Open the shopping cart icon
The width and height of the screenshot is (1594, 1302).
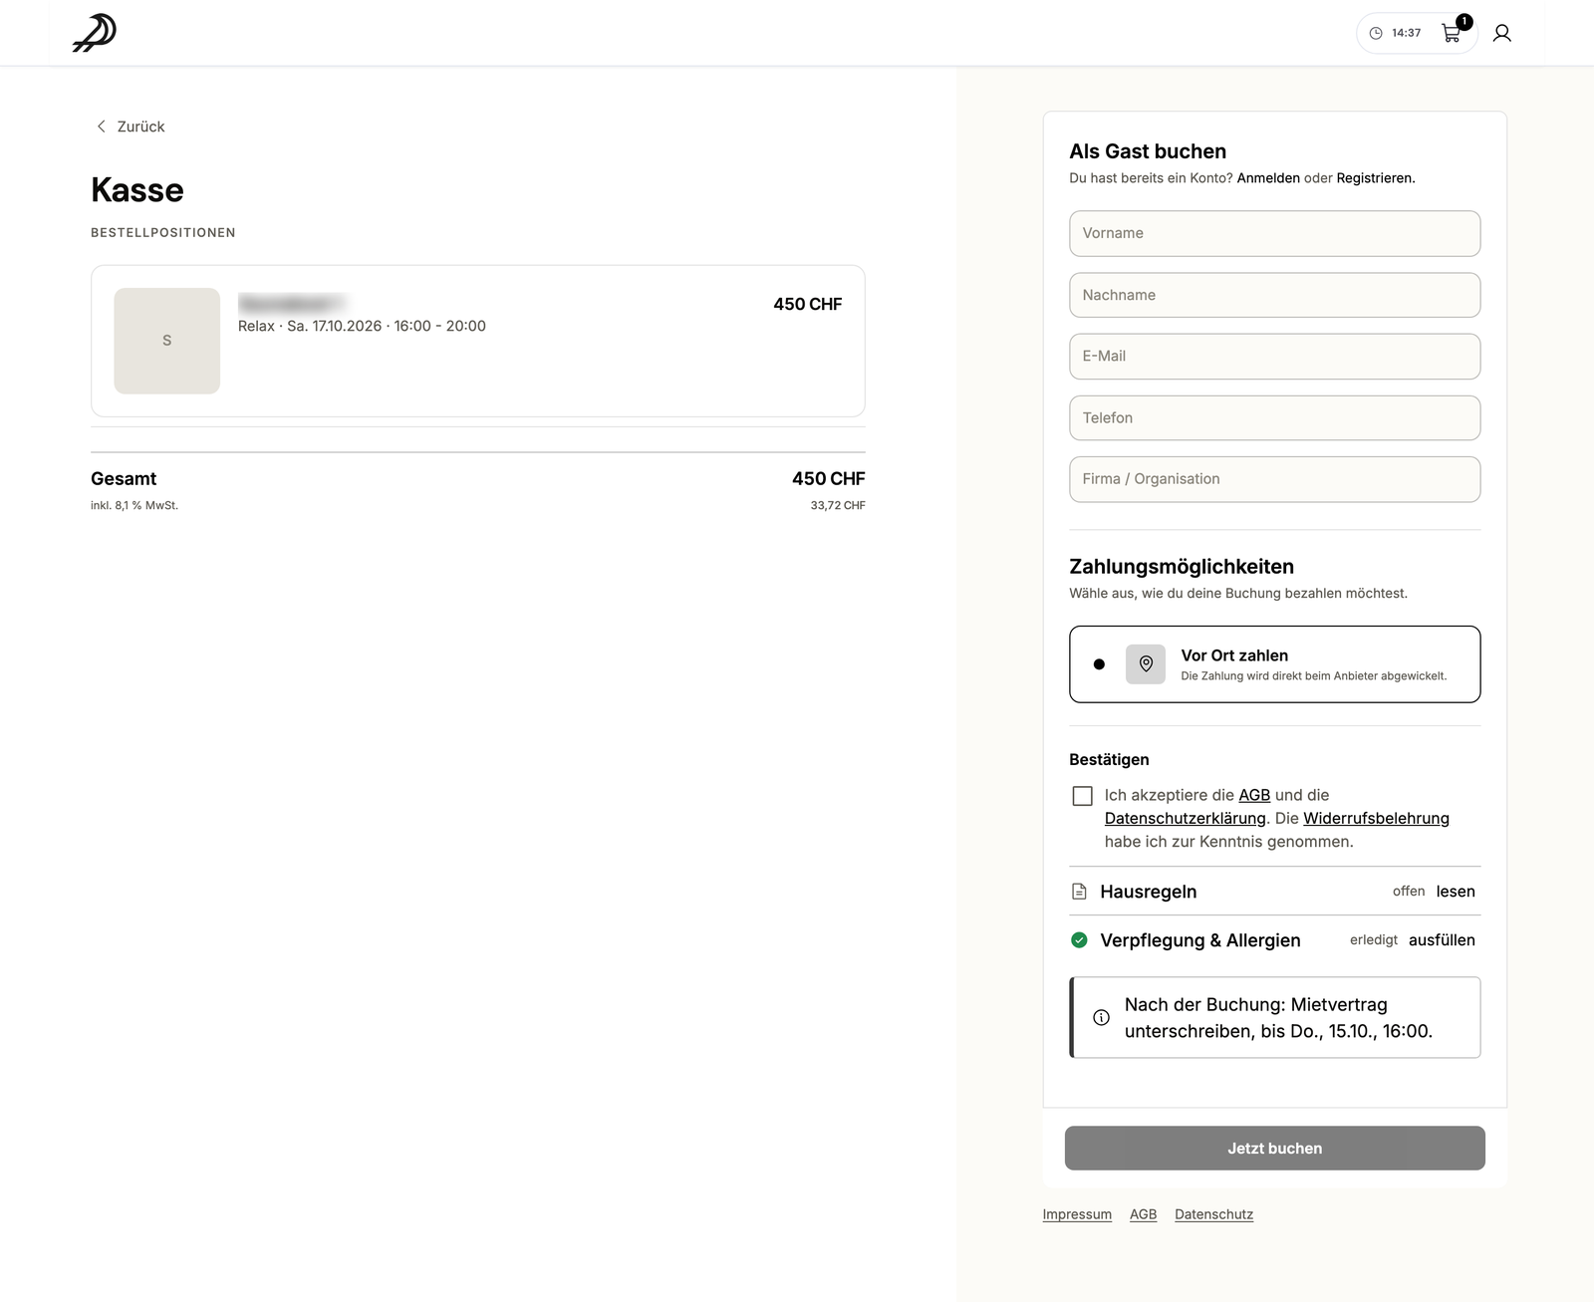1451,34
